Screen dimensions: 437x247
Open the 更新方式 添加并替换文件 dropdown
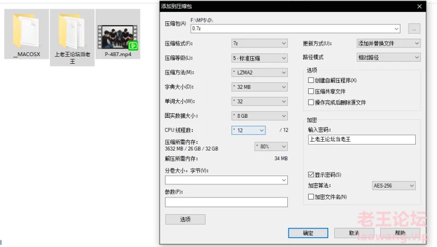click(x=388, y=44)
